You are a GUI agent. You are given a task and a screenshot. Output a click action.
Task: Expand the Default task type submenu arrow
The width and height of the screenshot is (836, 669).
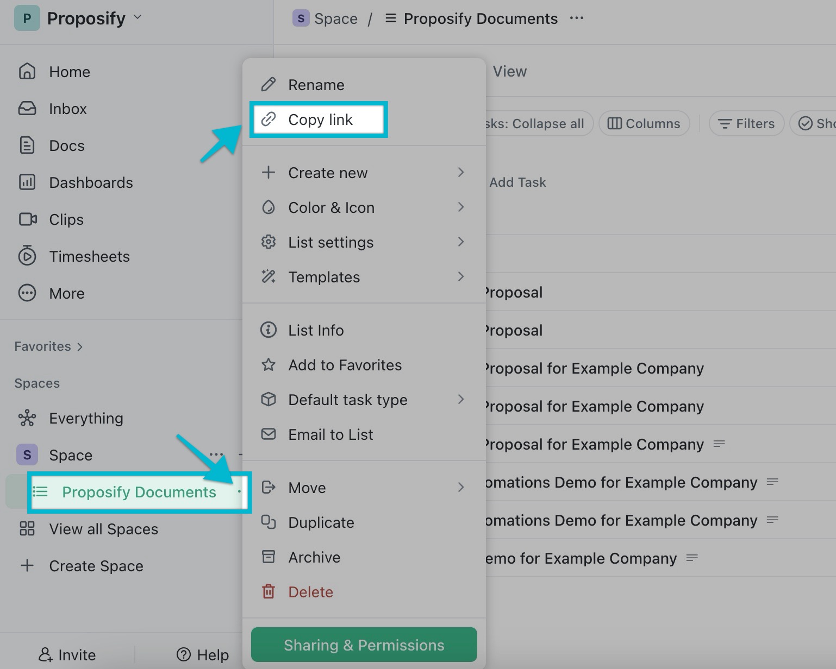tap(461, 400)
